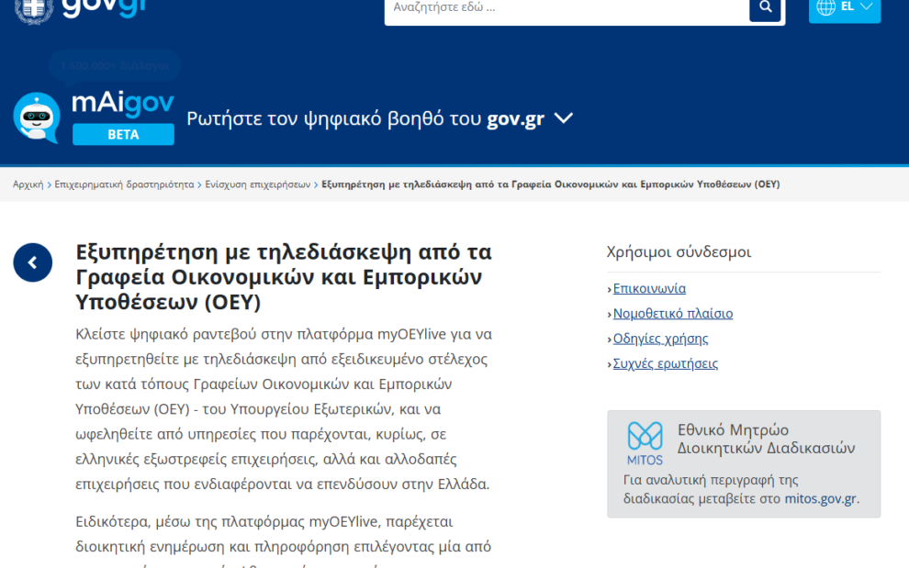Open the digital assistant via mAigov BETA badge
The width and height of the screenshot is (909, 568).
123,134
